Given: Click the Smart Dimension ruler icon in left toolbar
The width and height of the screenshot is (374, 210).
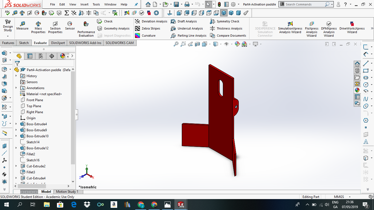Looking at the screenshot, I should tap(4, 133).
